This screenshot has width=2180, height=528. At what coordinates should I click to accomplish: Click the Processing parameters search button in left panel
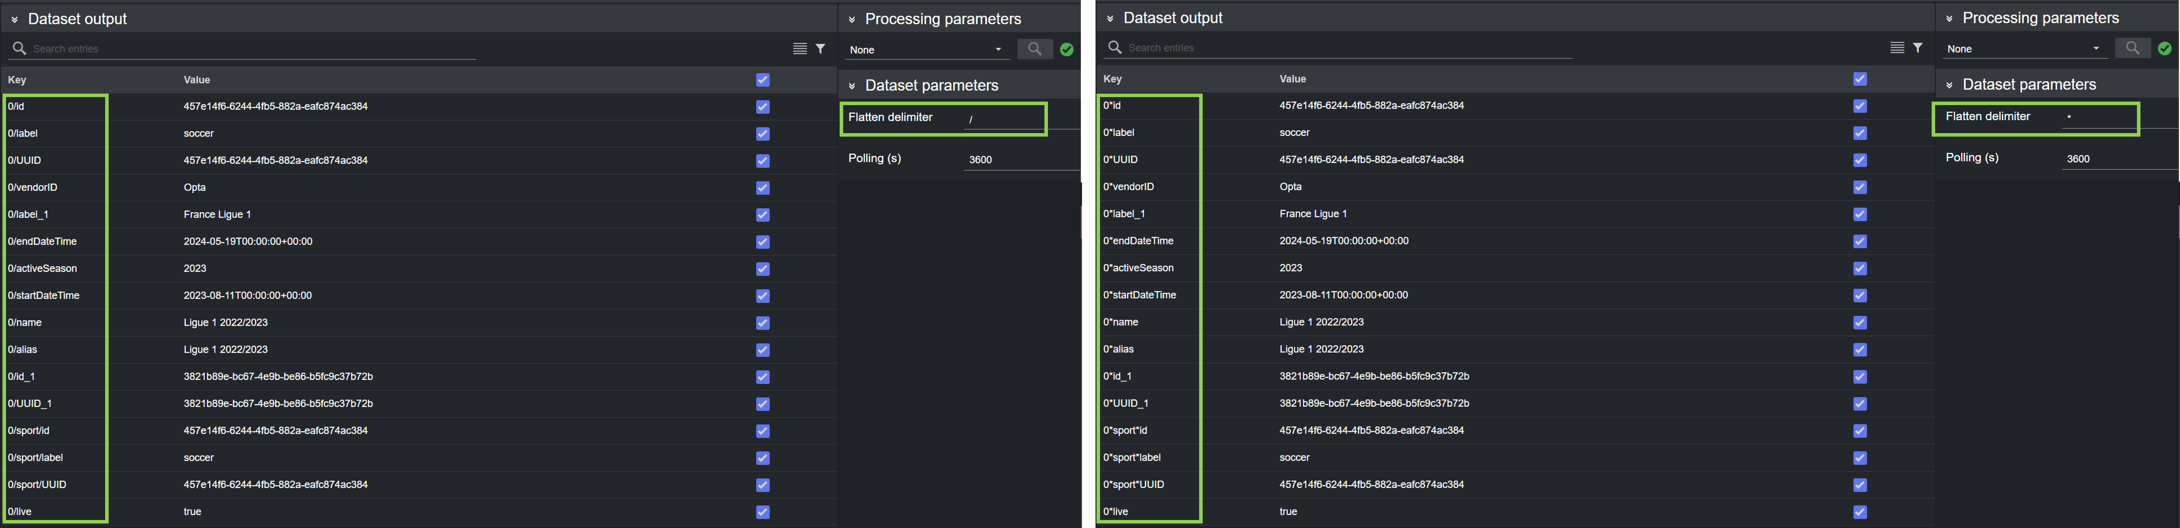[x=1034, y=49]
